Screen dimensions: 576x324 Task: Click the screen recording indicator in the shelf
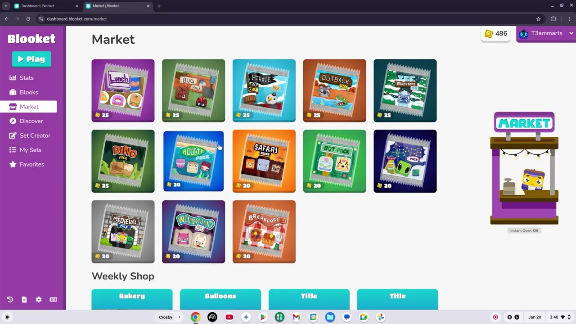(495, 317)
